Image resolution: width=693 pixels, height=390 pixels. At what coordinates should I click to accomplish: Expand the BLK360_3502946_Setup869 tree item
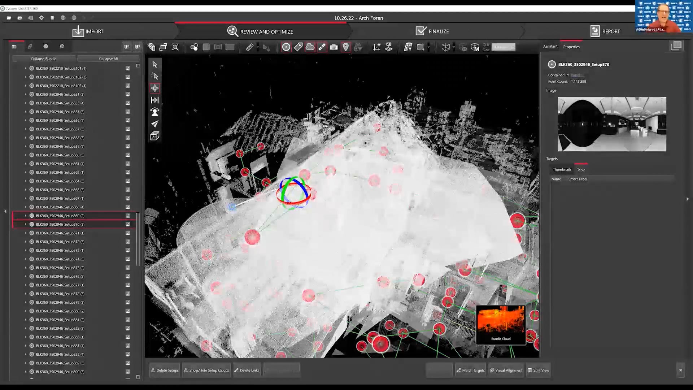(x=25, y=216)
